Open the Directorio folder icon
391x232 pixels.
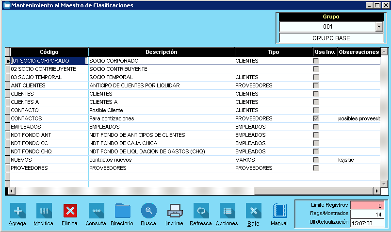(122, 211)
